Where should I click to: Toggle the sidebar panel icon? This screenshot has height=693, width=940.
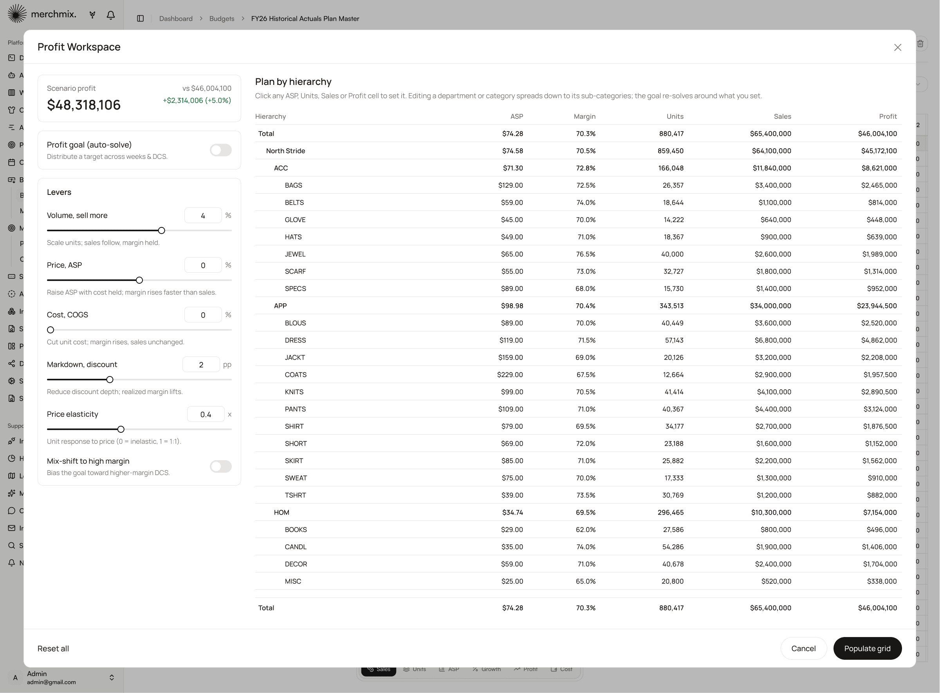click(141, 18)
